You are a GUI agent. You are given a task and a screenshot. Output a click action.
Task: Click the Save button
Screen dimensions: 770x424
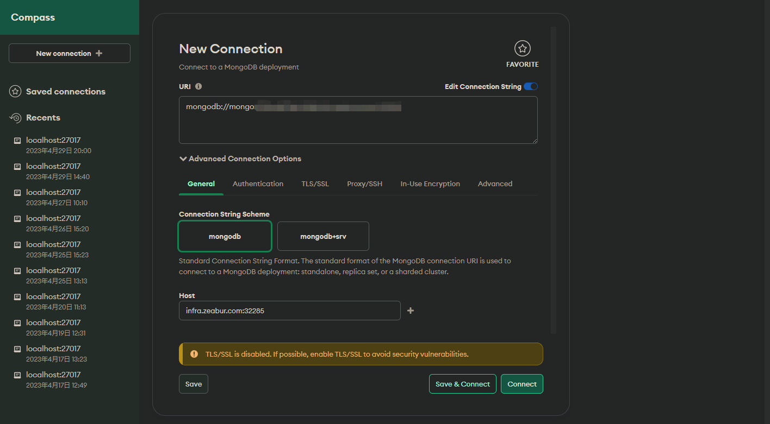pos(194,384)
